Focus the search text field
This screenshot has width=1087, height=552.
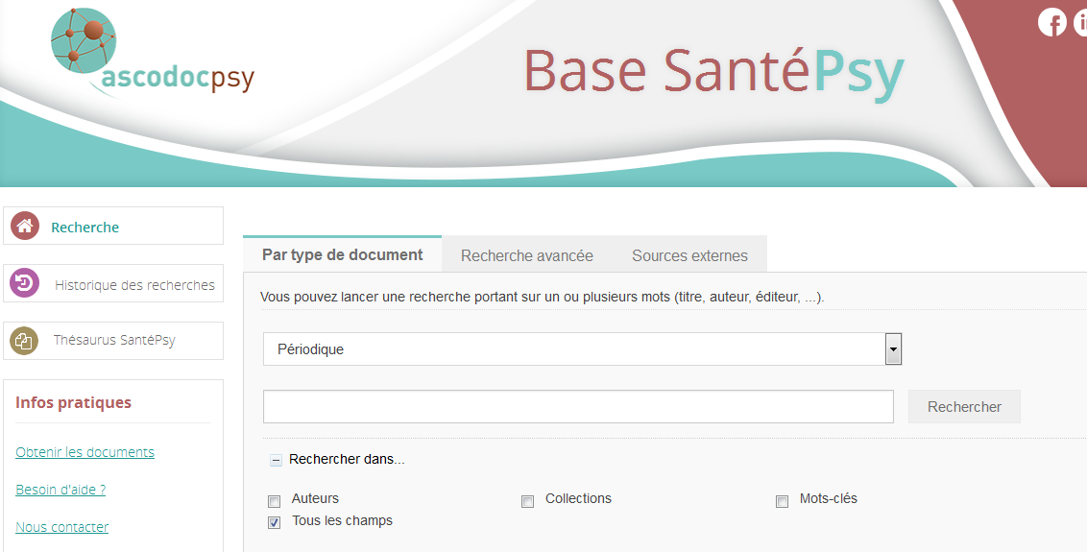578,406
